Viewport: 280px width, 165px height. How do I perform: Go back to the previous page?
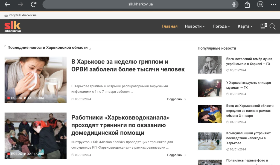[x=7, y=4]
